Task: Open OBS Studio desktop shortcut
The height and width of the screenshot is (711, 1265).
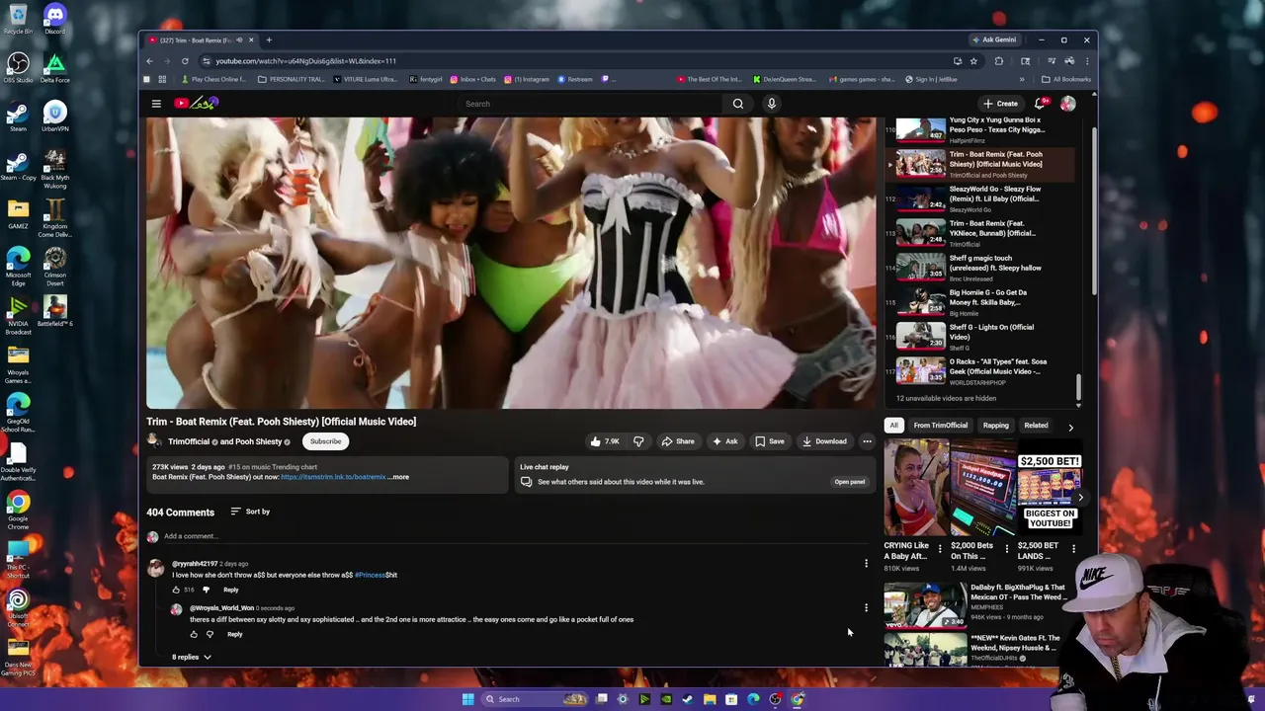Action: [18, 67]
